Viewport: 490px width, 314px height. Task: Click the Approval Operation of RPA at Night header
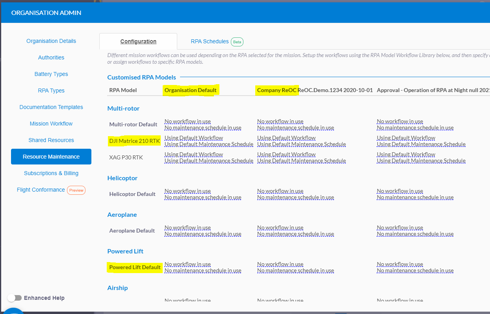[x=433, y=90]
